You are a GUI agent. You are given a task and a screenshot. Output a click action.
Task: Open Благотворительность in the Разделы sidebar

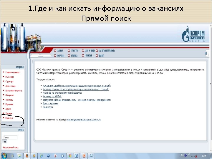click(x=14, y=91)
